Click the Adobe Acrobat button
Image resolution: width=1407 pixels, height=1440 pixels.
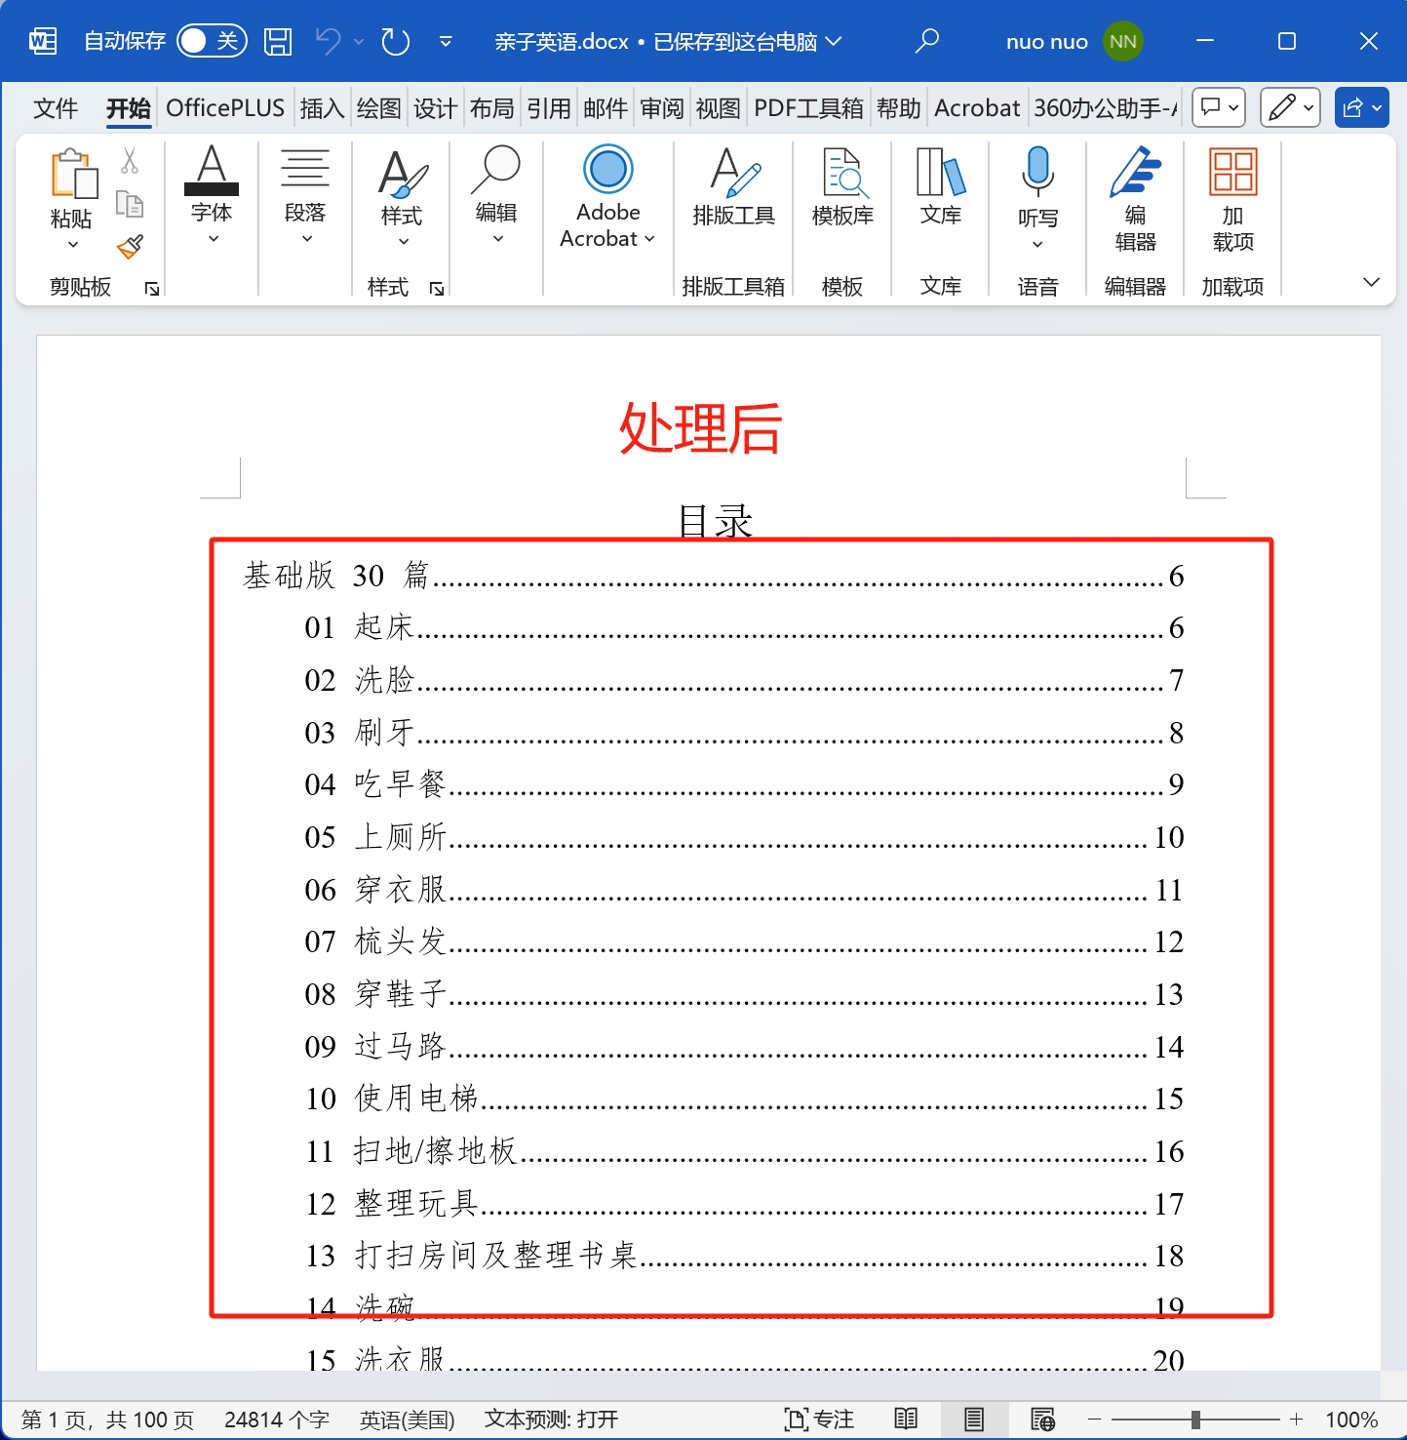607,197
